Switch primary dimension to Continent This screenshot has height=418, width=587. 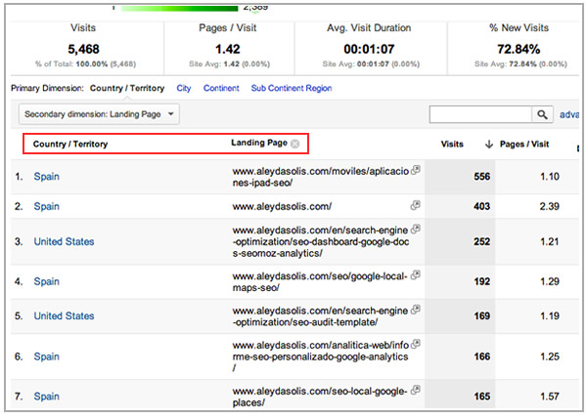(x=221, y=88)
